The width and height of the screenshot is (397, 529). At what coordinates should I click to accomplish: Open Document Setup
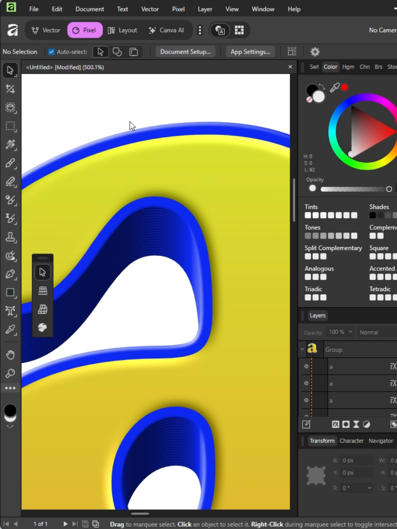point(185,52)
